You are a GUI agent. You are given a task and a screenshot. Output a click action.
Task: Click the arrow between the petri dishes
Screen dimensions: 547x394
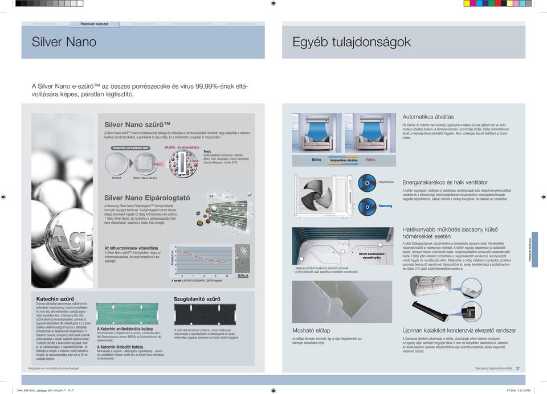(x=131, y=163)
